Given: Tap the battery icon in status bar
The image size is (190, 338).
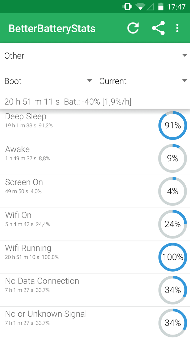Looking at the screenshot, I should 161,7.
